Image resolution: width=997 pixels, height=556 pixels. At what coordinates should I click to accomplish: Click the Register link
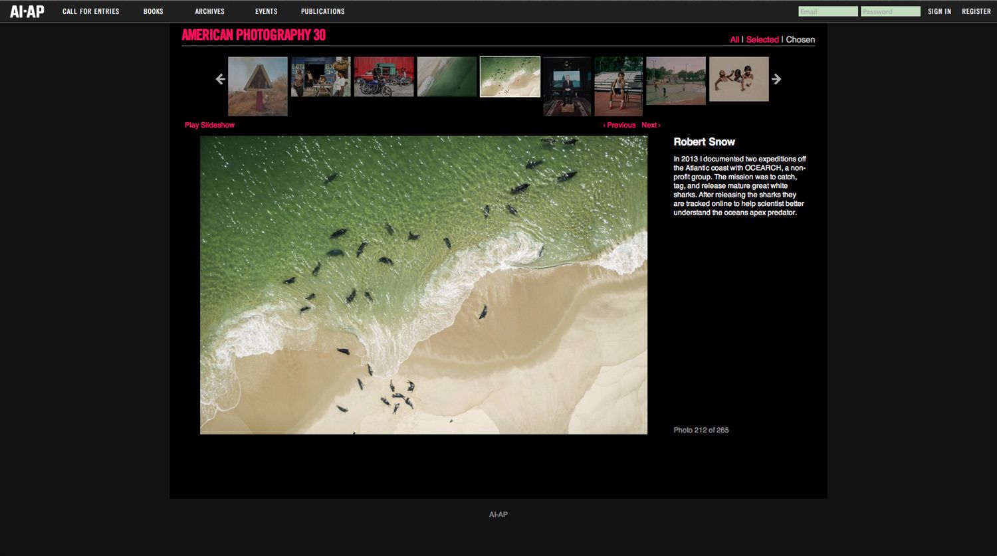tap(976, 11)
